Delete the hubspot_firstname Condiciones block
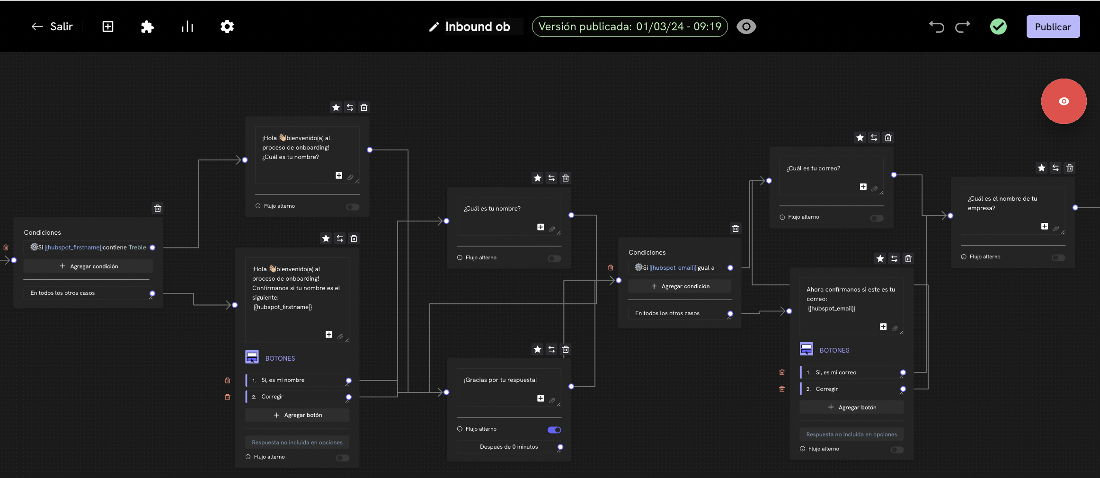This screenshot has height=478, width=1100. point(158,208)
